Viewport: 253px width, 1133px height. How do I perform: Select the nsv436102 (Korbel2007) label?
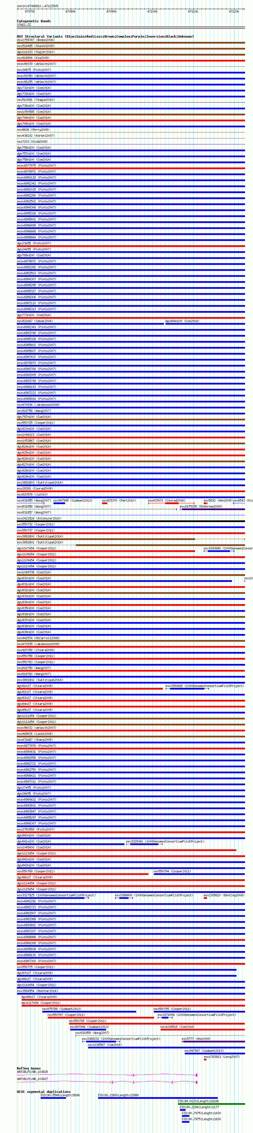point(36,136)
